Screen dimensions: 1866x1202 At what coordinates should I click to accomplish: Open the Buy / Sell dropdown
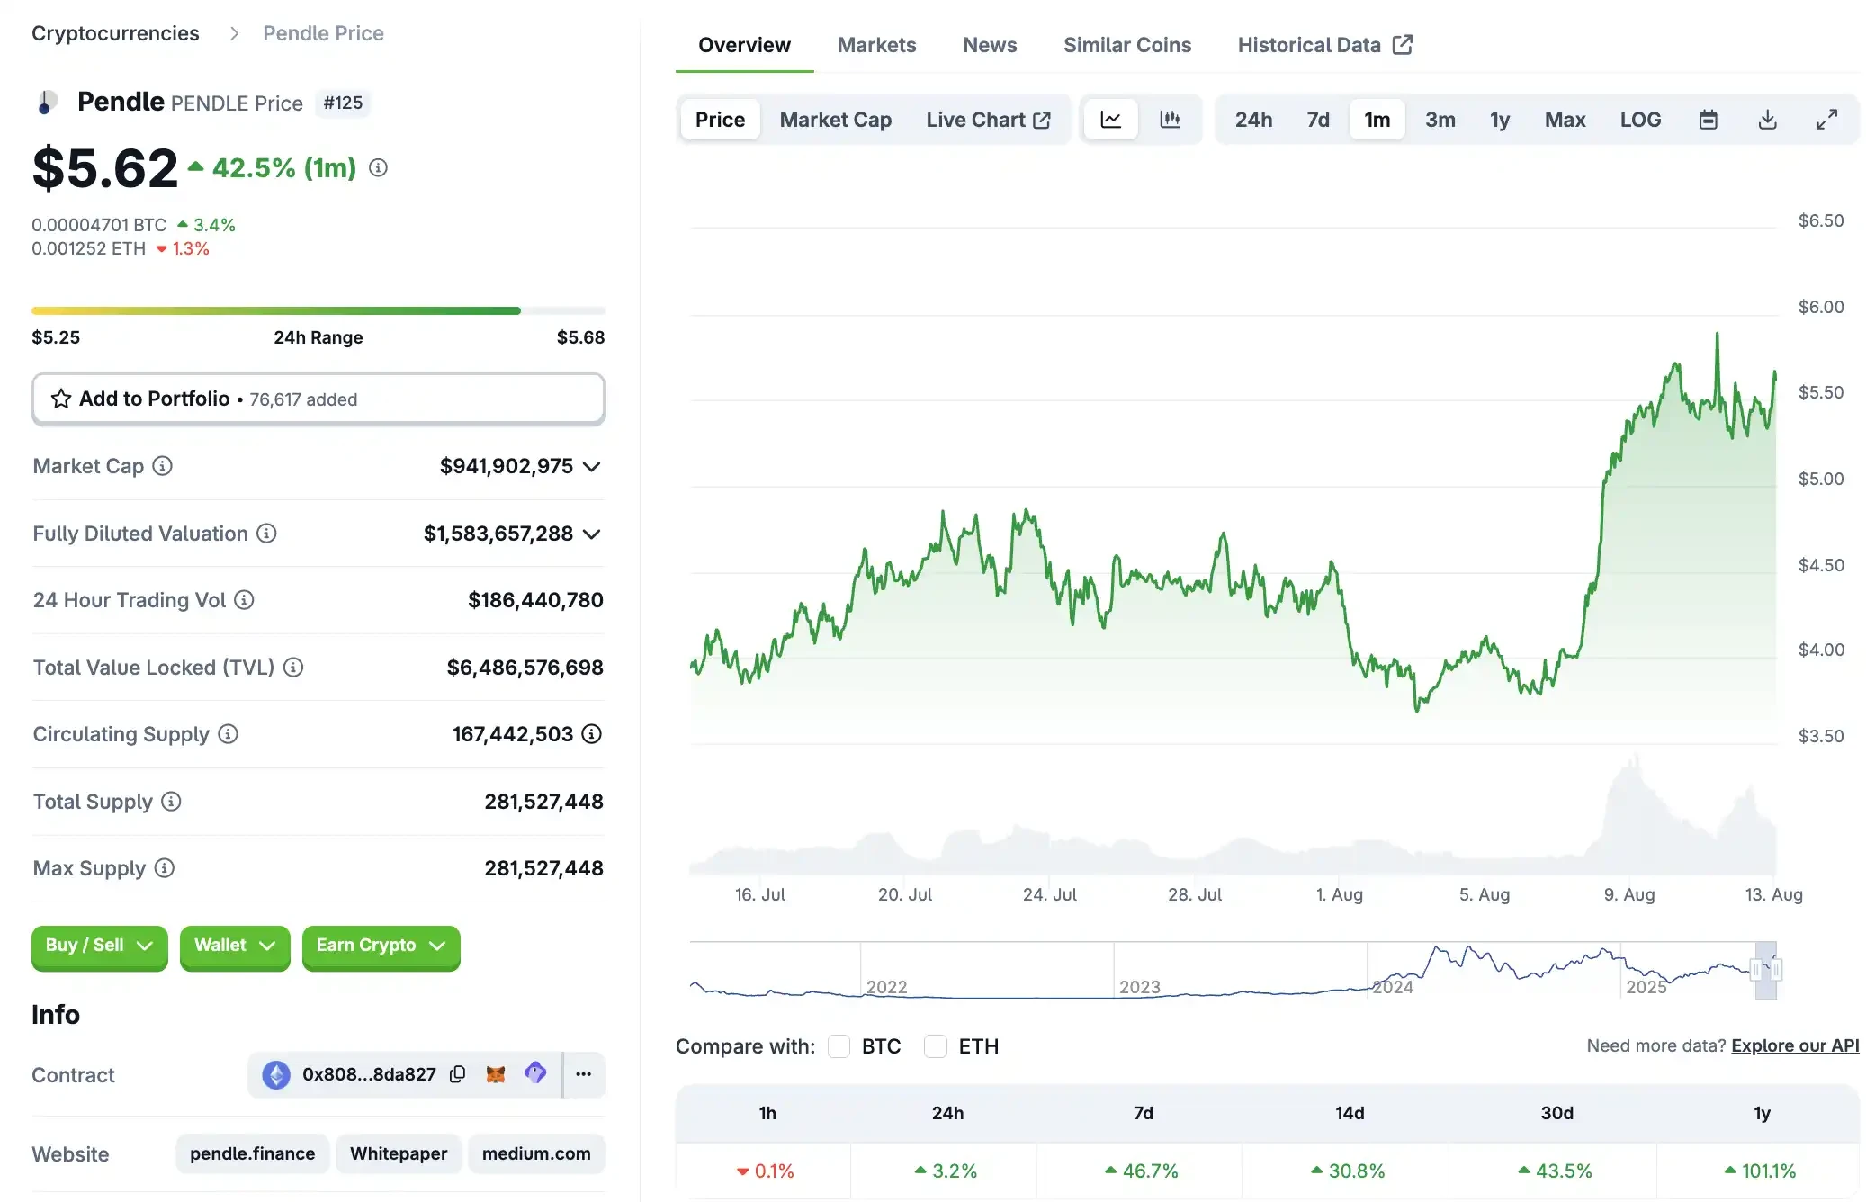(x=99, y=946)
